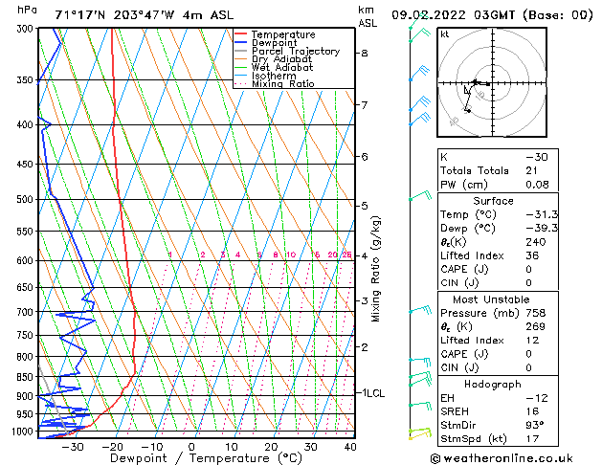
Task: Click the Dewpoint / Temperature (°C) axis title
Action: [206, 458]
